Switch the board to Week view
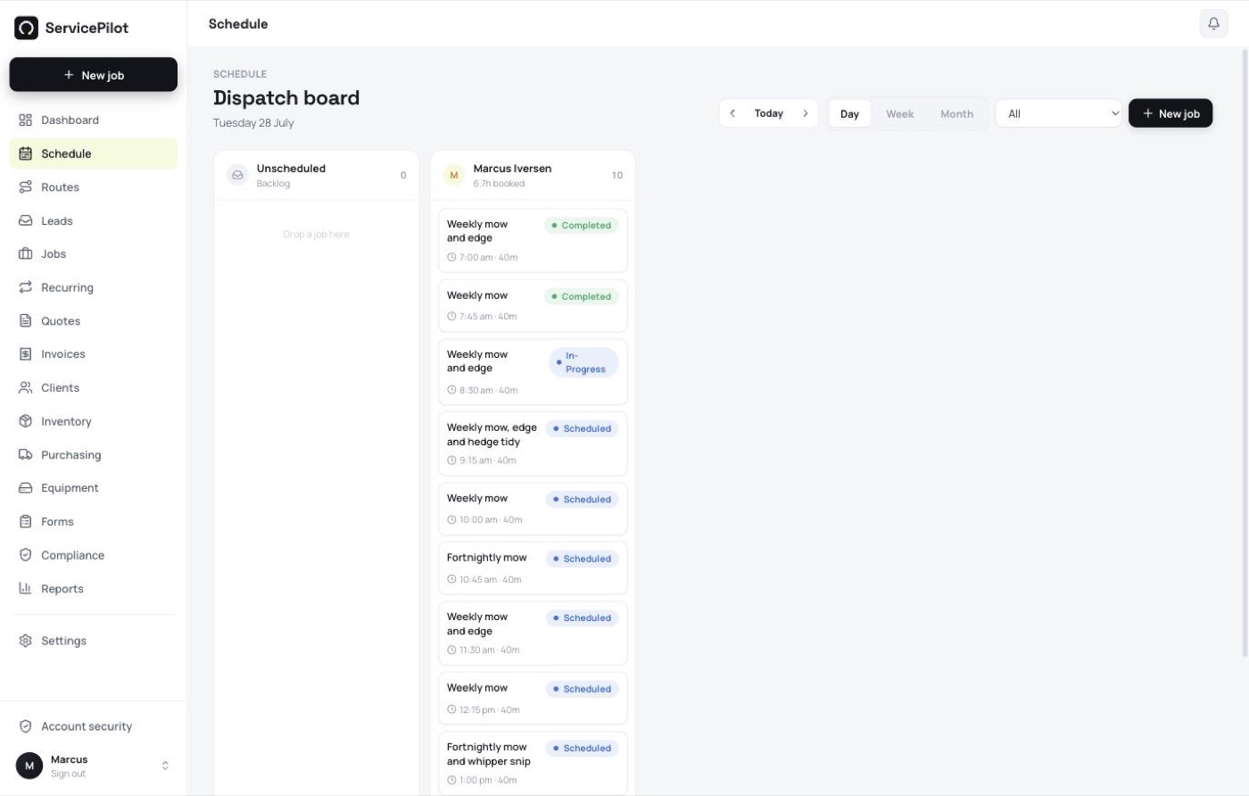The image size is (1249, 796). [x=899, y=113]
